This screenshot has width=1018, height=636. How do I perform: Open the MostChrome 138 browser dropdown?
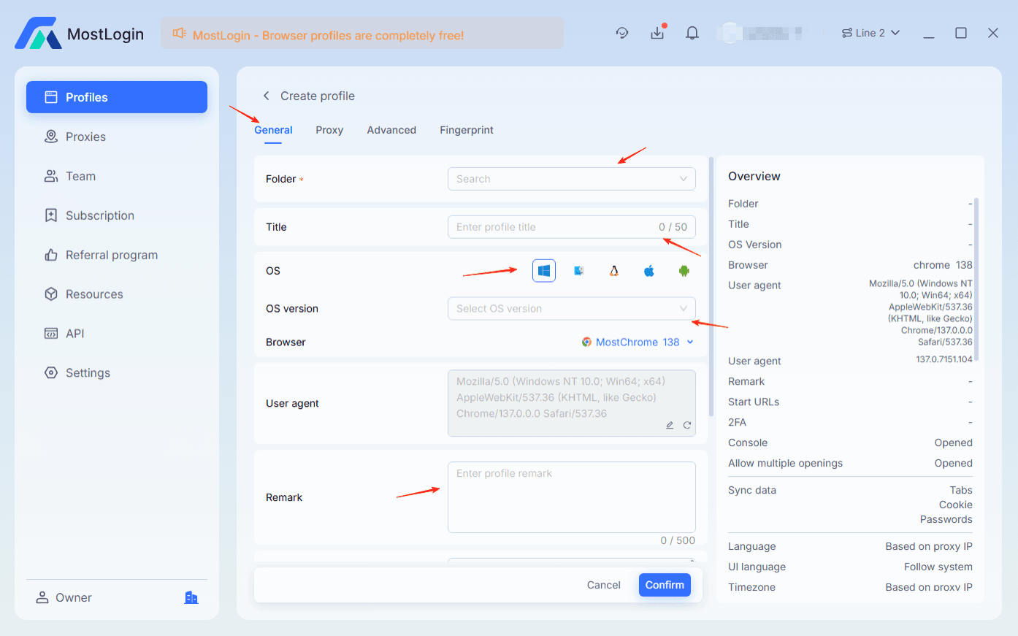(x=638, y=342)
